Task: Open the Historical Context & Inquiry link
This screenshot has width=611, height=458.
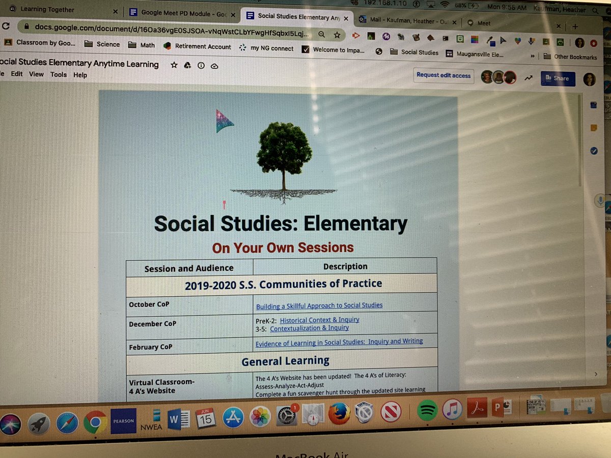Action: (320, 320)
